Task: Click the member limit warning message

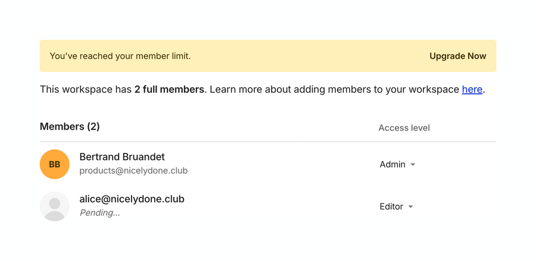Action: (120, 56)
